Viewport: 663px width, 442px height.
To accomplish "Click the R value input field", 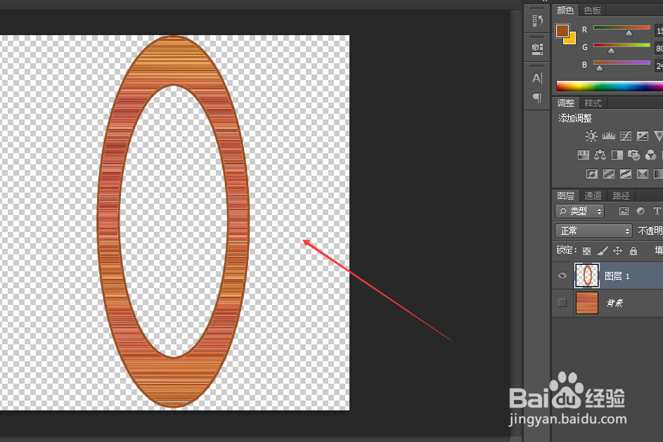I will coord(659,30).
